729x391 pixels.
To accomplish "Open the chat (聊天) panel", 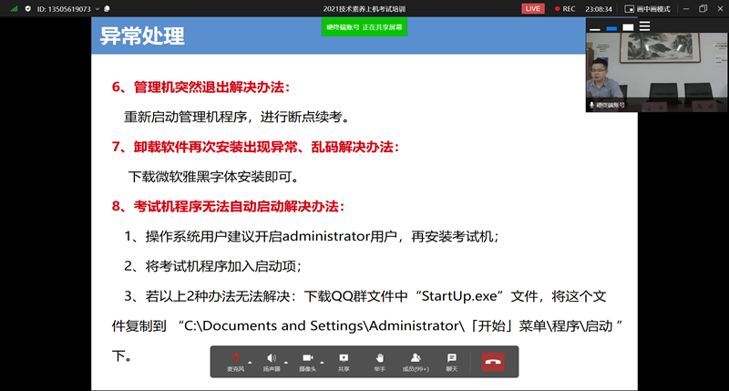I will [x=451, y=360].
